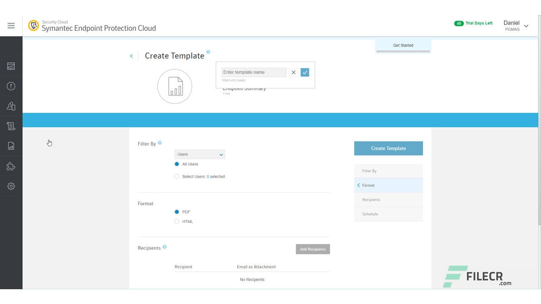The image size is (541, 304).
Task: Click the Add Recipients button
Action: pyautogui.click(x=313, y=249)
